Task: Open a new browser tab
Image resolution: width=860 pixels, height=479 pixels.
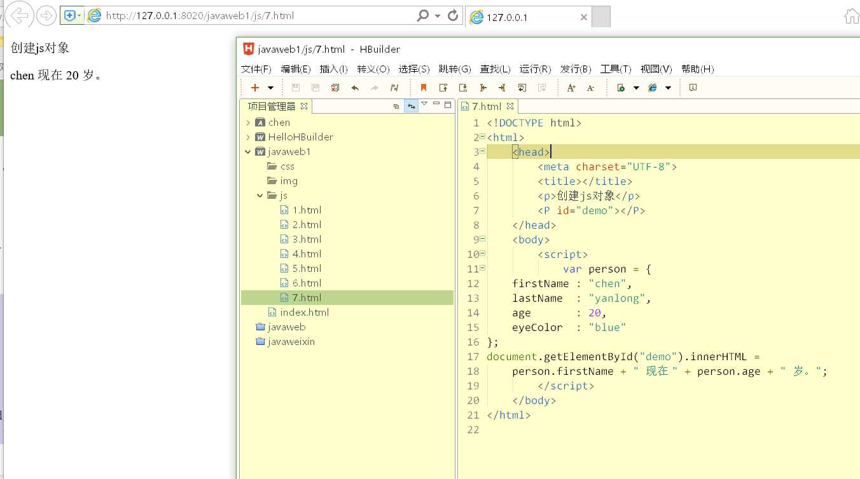Action: tap(601, 17)
